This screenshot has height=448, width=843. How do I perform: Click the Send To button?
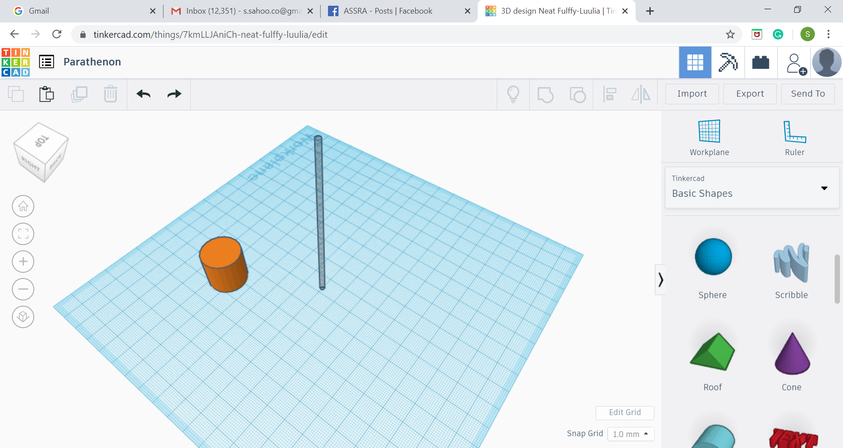808,94
